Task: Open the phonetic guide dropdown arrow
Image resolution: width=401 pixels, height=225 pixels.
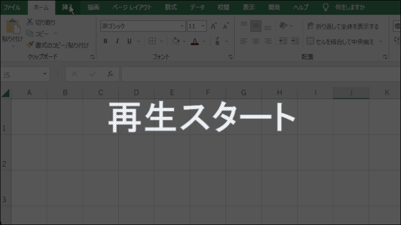Action: 227,41
